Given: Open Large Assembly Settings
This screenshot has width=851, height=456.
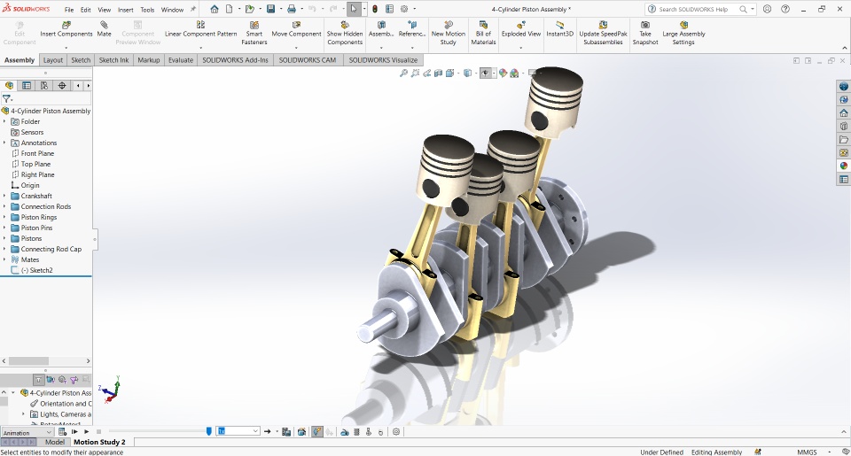Looking at the screenshot, I should coord(683,33).
